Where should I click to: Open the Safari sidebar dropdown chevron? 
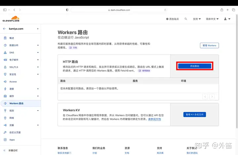(x=9, y=10)
